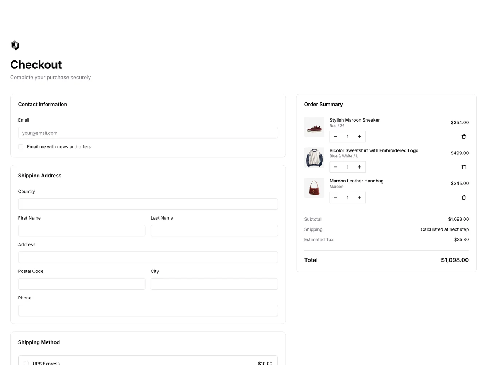Open the Country selection field
Image resolution: width=487 pixels, height=365 pixels.
(148, 204)
